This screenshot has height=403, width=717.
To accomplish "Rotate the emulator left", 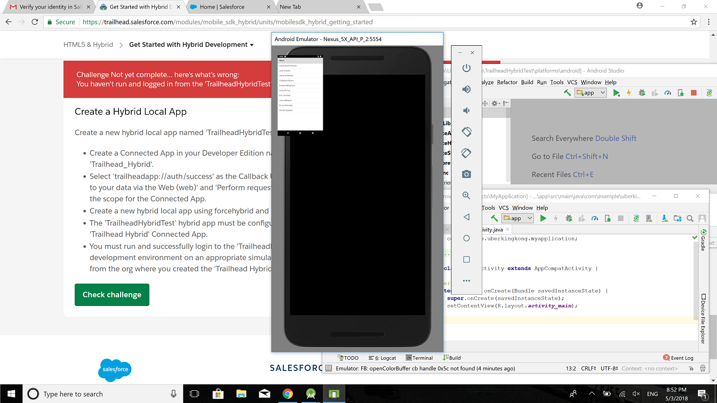I will click(x=466, y=132).
